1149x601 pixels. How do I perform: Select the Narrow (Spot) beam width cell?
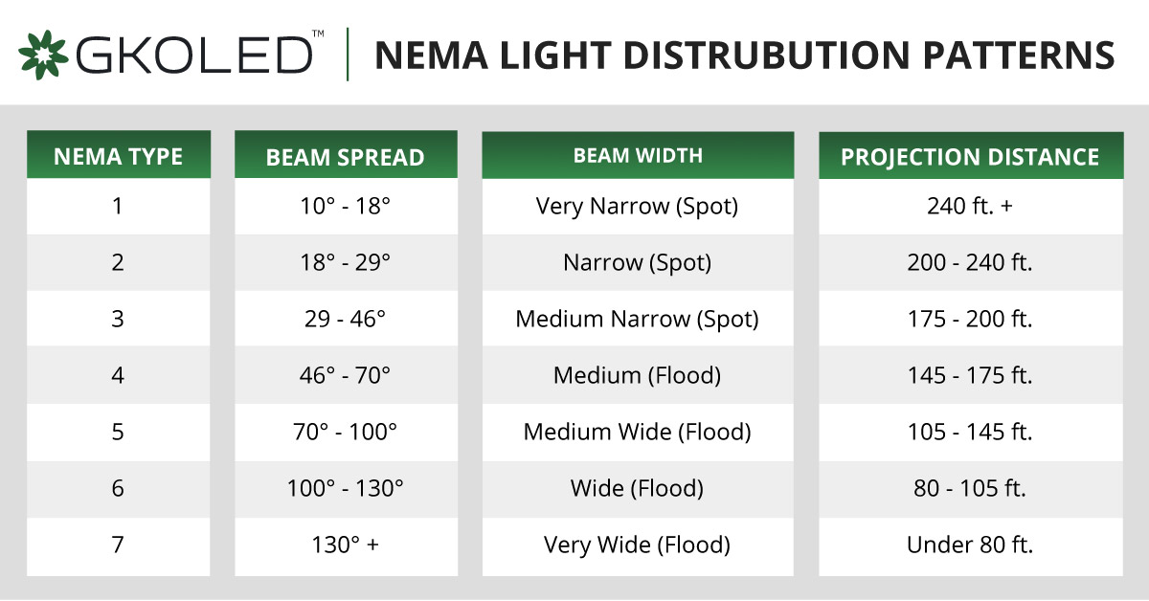point(637,262)
